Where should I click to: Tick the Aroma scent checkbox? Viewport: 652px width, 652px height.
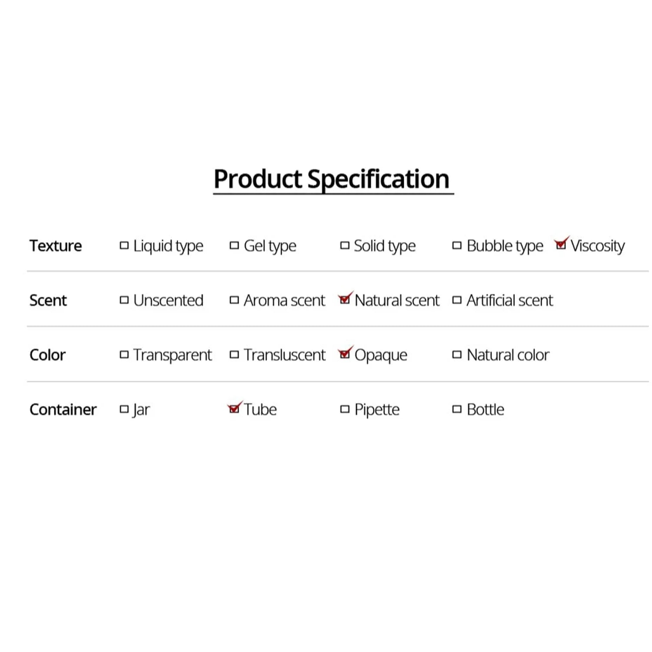pyautogui.click(x=234, y=300)
